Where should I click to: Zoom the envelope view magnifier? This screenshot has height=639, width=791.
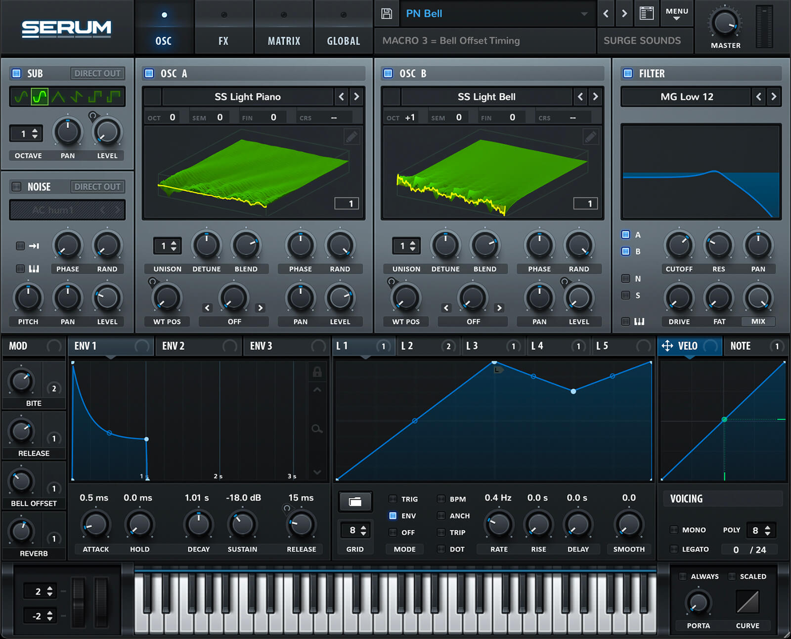pyautogui.click(x=317, y=428)
